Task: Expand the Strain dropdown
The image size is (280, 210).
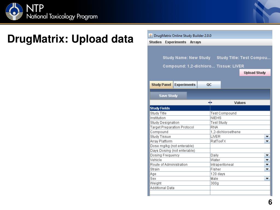Action: tap(267, 169)
